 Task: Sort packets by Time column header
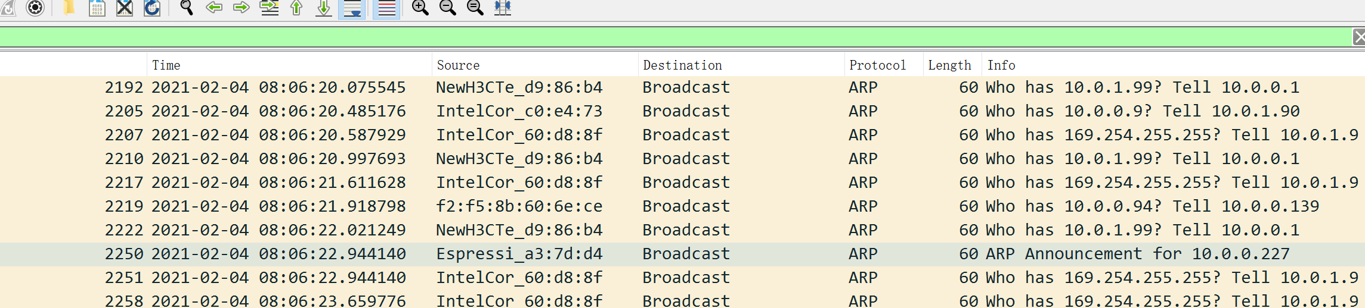coord(166,65)
